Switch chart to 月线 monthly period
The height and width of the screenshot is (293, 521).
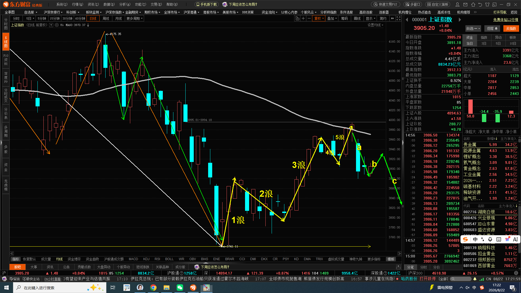[119, 18]
